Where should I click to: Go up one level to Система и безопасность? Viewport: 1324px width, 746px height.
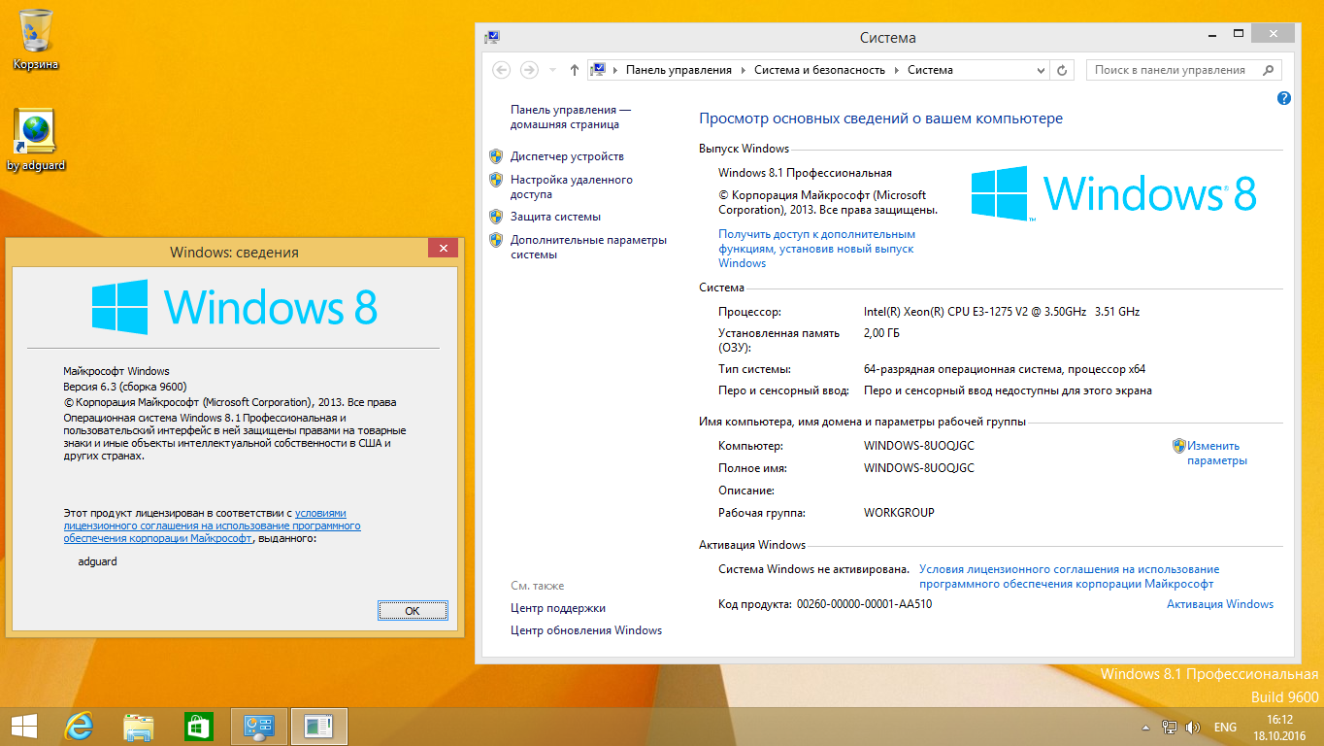(x=575, y=70)
